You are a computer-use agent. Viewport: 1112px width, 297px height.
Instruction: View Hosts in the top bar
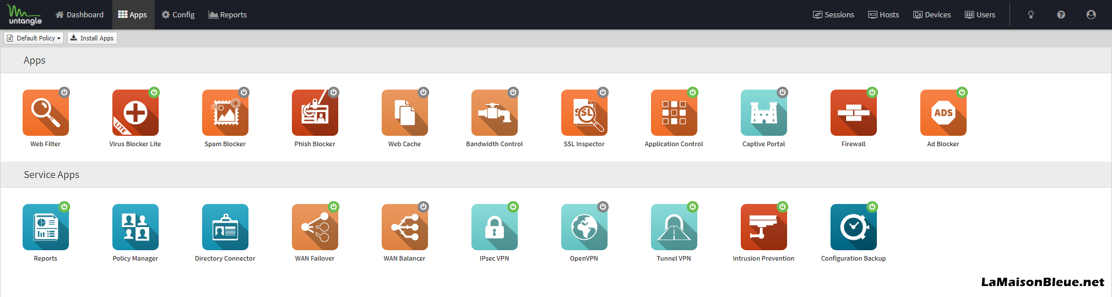pos(884,14)
